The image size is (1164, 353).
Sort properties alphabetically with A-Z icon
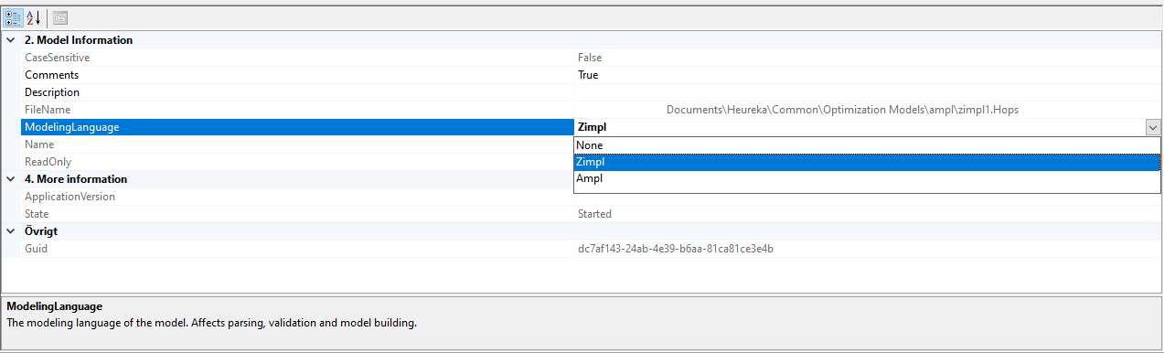click(34, 17)
